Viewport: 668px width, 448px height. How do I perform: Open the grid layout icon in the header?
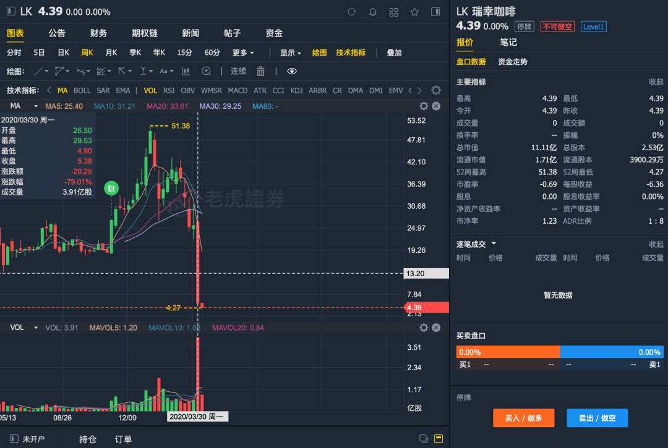pyautogui.click(x=394, y=12)
